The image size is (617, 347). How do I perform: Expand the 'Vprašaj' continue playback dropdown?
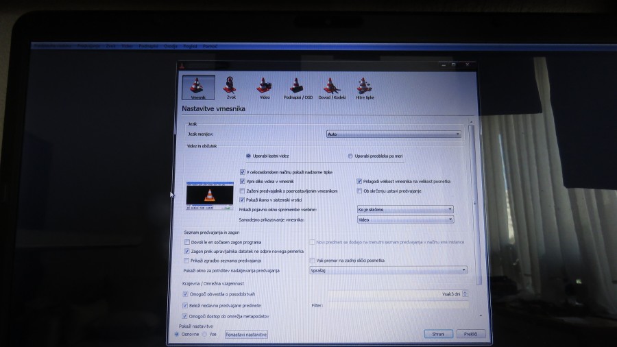click(388, 270)
